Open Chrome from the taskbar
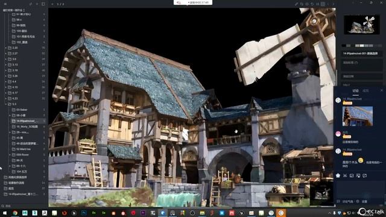 pyautogui.click(x=15, y=213)
